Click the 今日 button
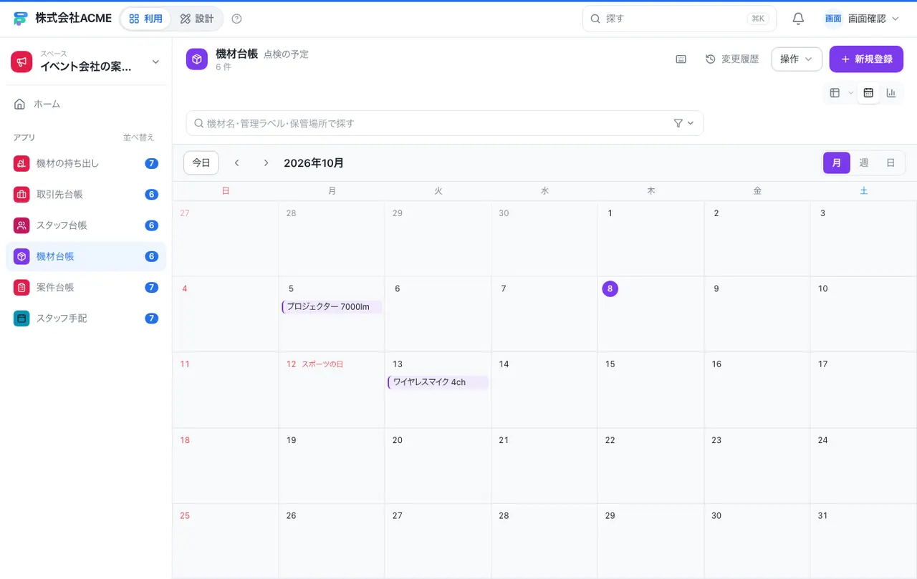The height and width of the screenshot is (579, 917). click(201, 163)
